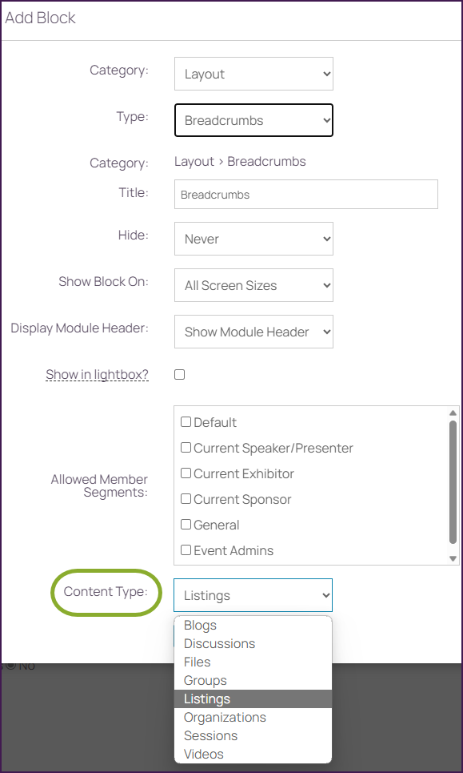This screenshot has width=463, height=773.
Task: Click the segments list scroll-down arrow
Action: 453,558
